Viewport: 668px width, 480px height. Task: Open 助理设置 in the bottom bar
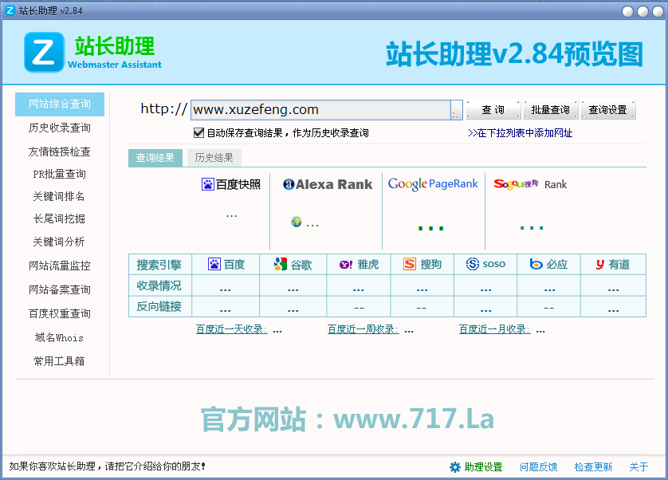pos(484,467)
